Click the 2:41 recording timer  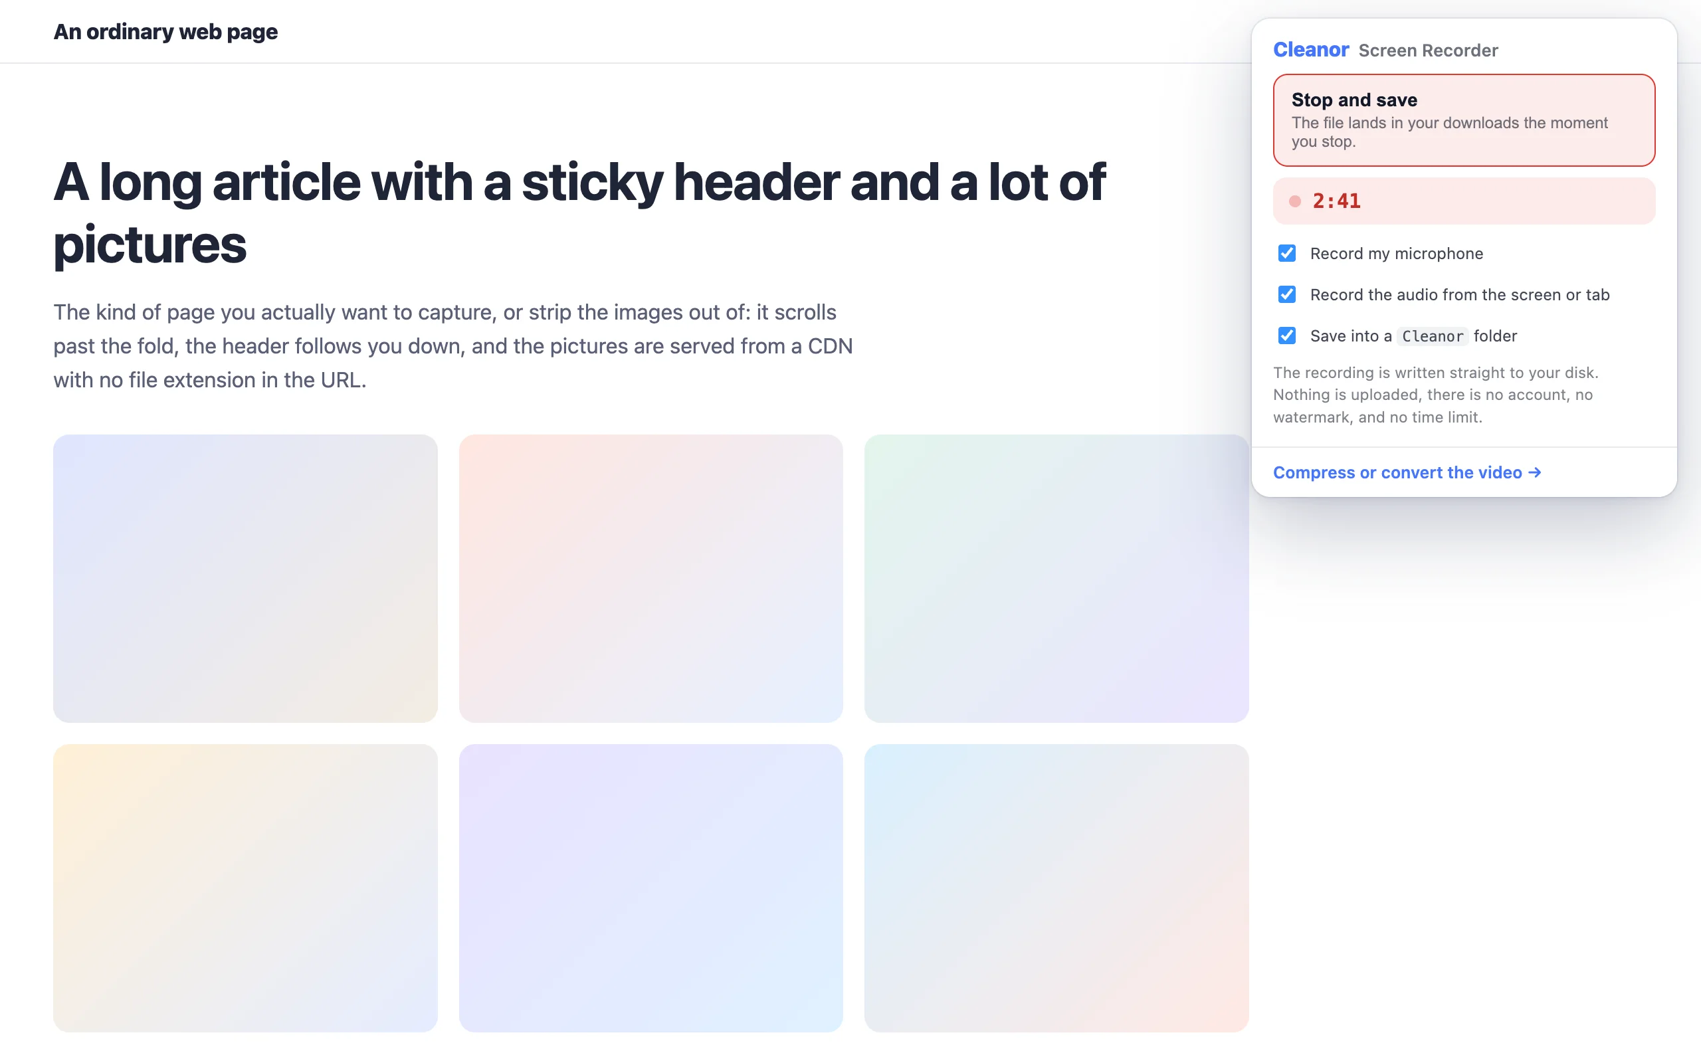[x=1336, y=201]
